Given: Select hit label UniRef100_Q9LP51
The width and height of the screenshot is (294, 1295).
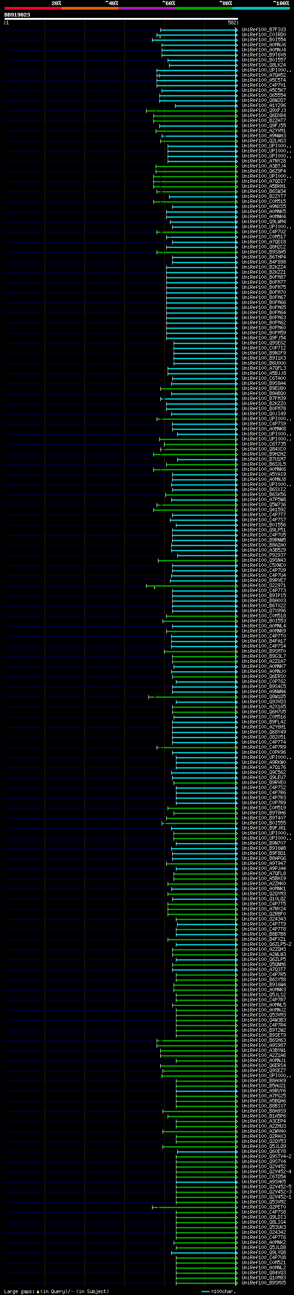Looking at the screenshot, I should 264,530.
